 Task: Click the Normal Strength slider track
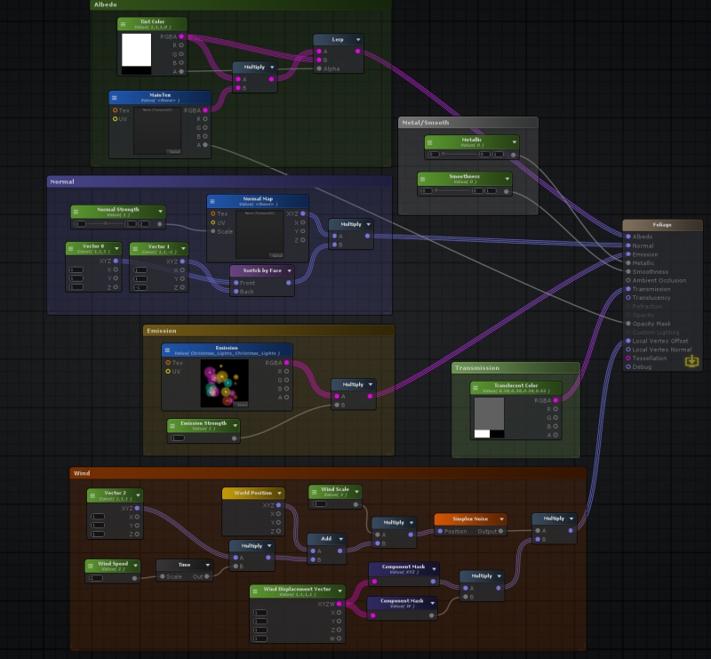(107, 224)
